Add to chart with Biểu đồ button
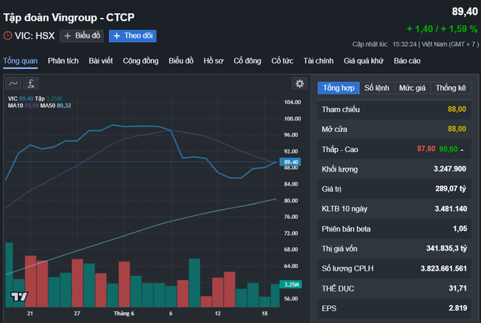Viewport: 481px width, 323px height. (81, 36)
